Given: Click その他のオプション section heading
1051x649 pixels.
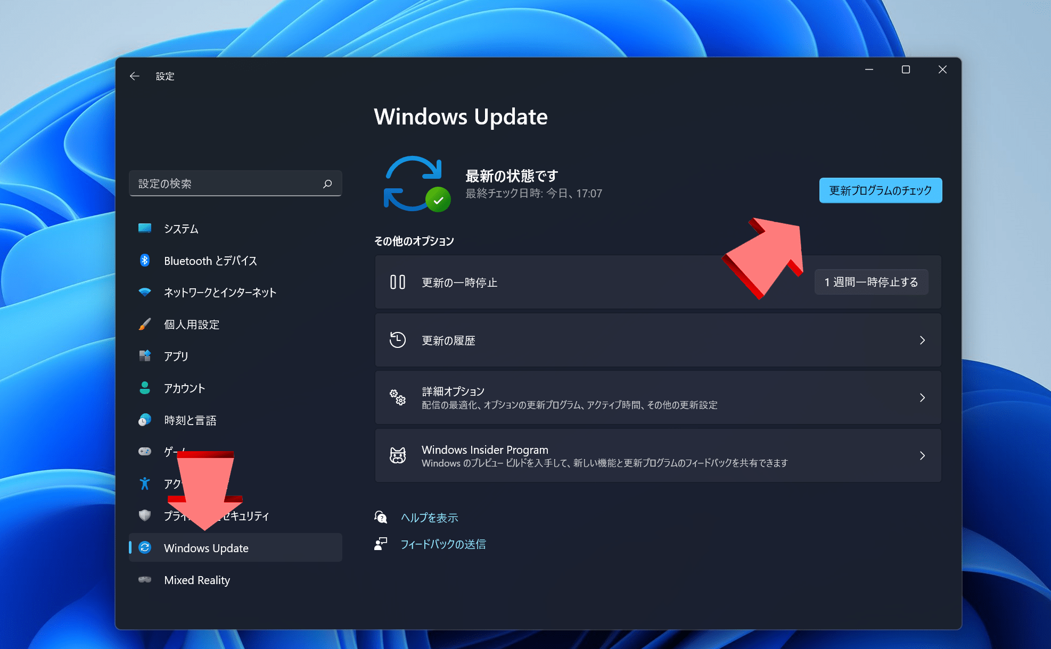Looking at the screenshot, I should click(414, 241).
